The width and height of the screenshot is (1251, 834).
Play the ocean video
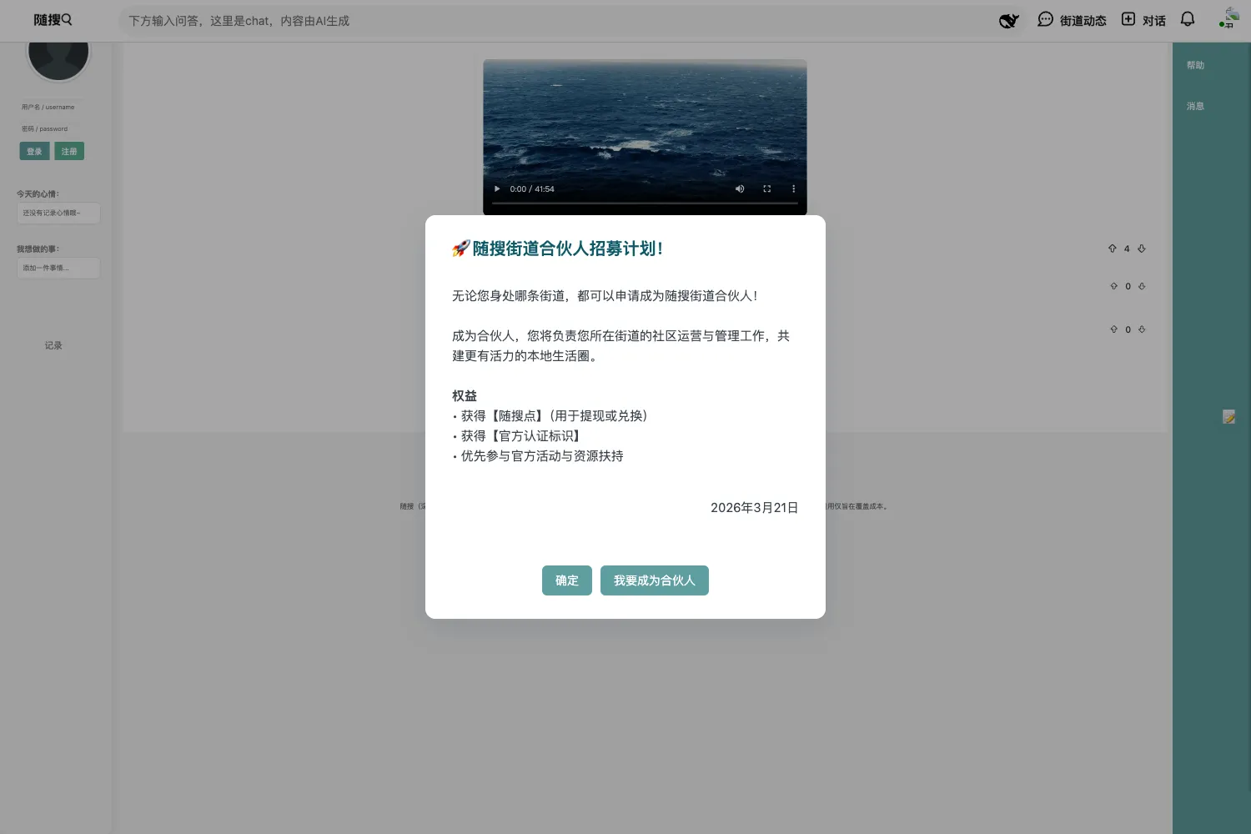click(x=497, y=188)
